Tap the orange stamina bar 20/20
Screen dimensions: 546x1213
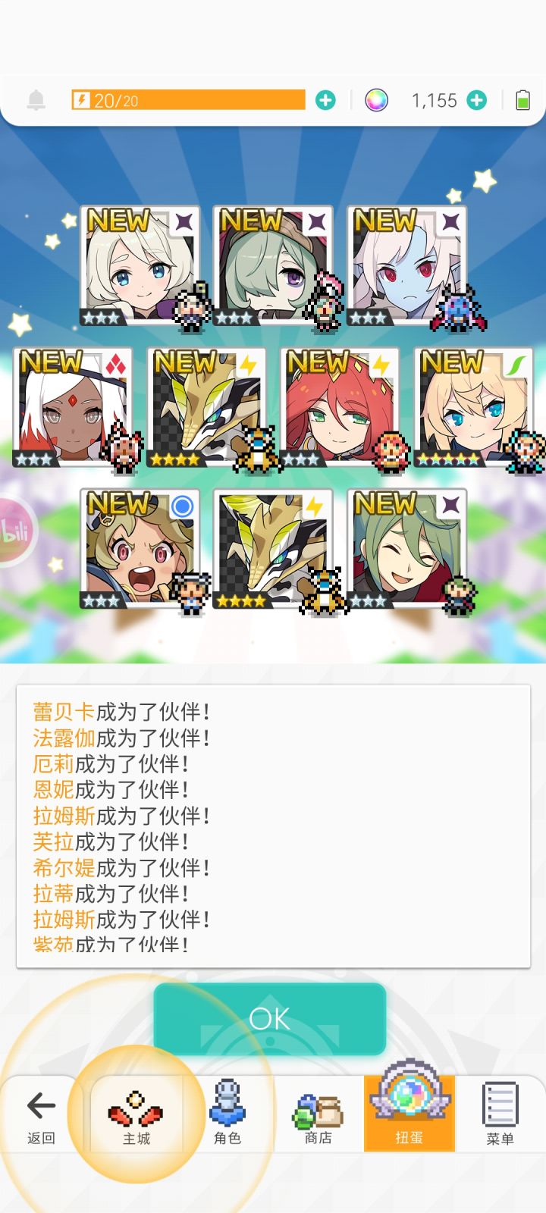tap(188, 100)
